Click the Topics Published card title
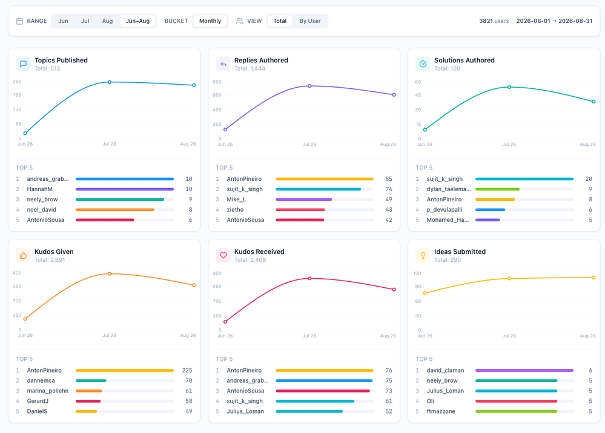This screenshot has height=433, width=605. tap(61, 60)
